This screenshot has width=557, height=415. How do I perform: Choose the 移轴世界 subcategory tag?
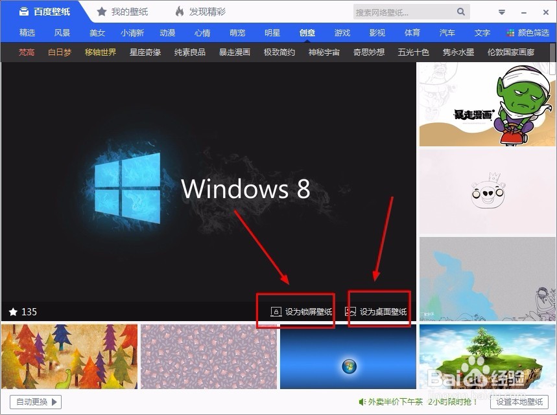[101, 52]
